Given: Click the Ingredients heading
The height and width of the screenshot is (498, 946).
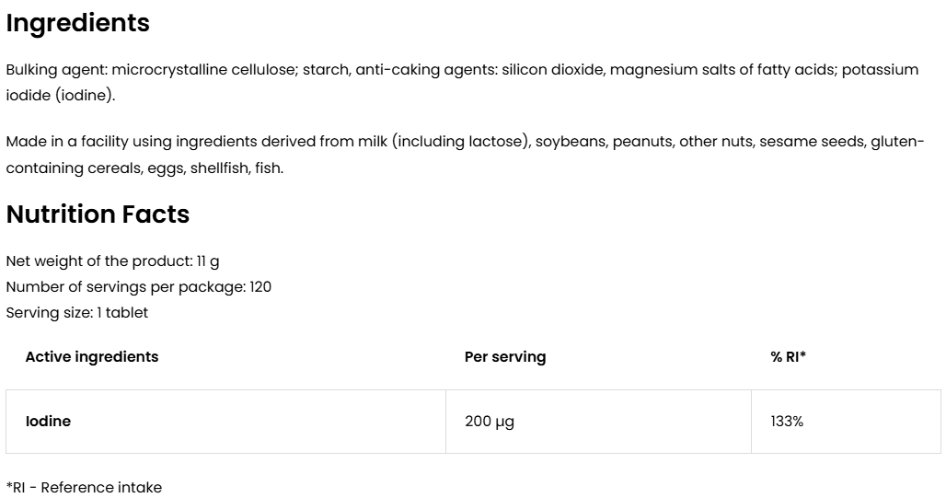Looking at the screenshot, I should click(x=77, y=23).
